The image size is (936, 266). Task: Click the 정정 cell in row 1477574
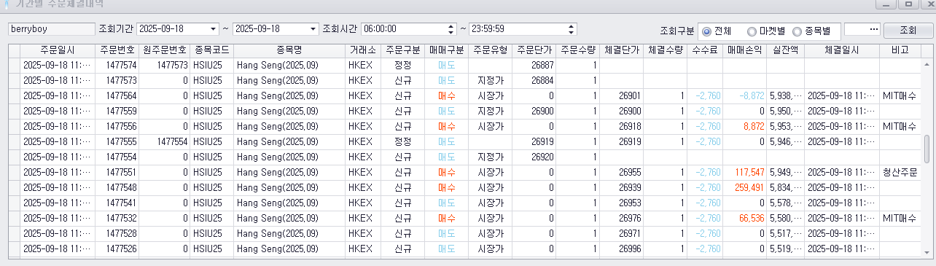[402, 65]
